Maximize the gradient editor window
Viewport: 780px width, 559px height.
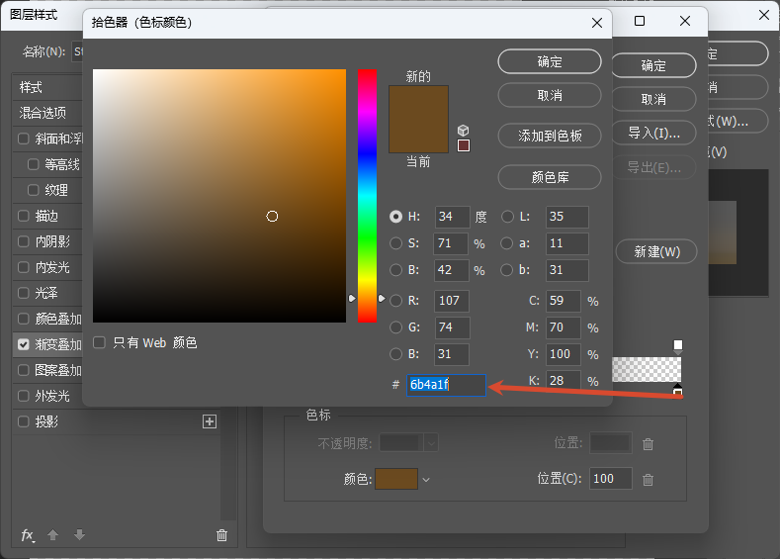640,21
